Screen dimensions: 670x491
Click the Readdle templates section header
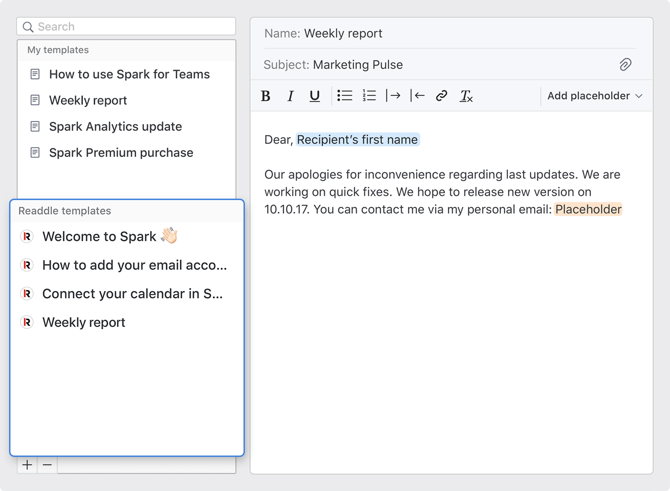(127, 211)
